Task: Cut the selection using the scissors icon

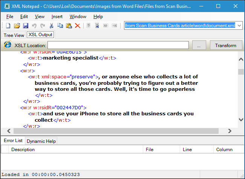Action: [x=51, y=26]
